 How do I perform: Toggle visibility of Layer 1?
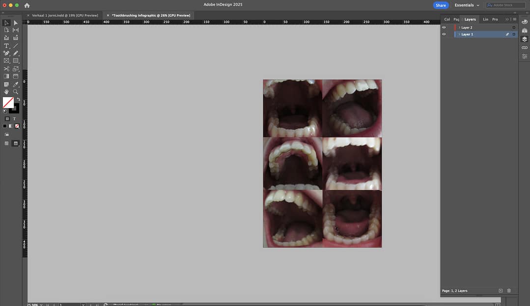point(444,34)
